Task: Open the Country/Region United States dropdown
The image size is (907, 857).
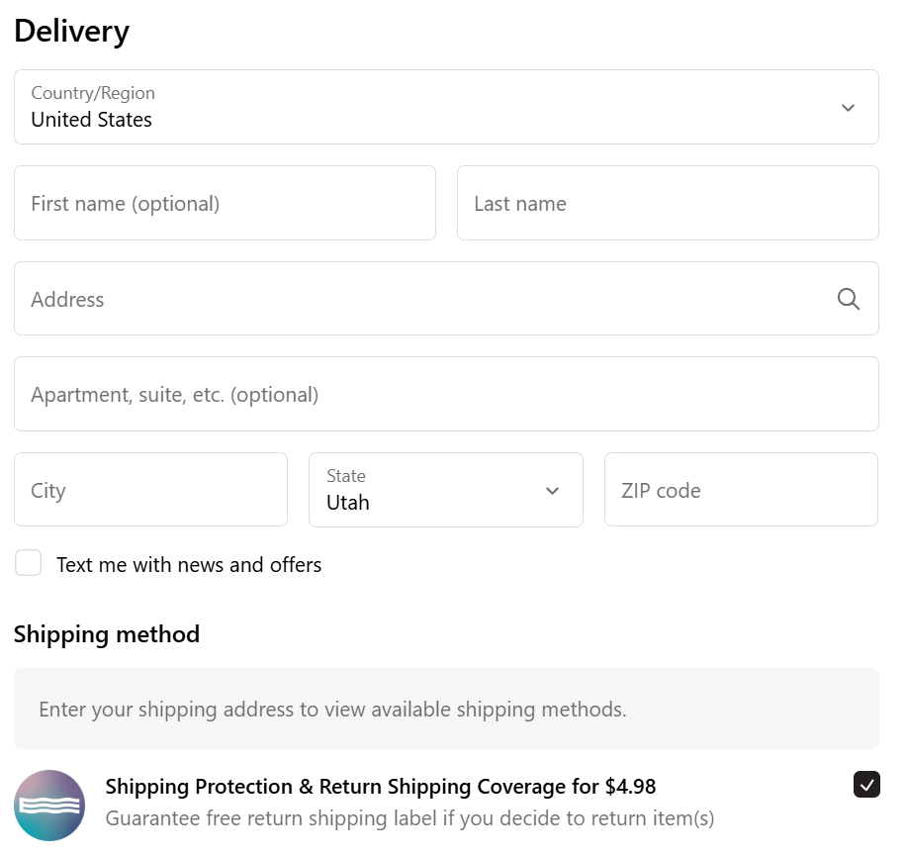Action: (446, 107)
